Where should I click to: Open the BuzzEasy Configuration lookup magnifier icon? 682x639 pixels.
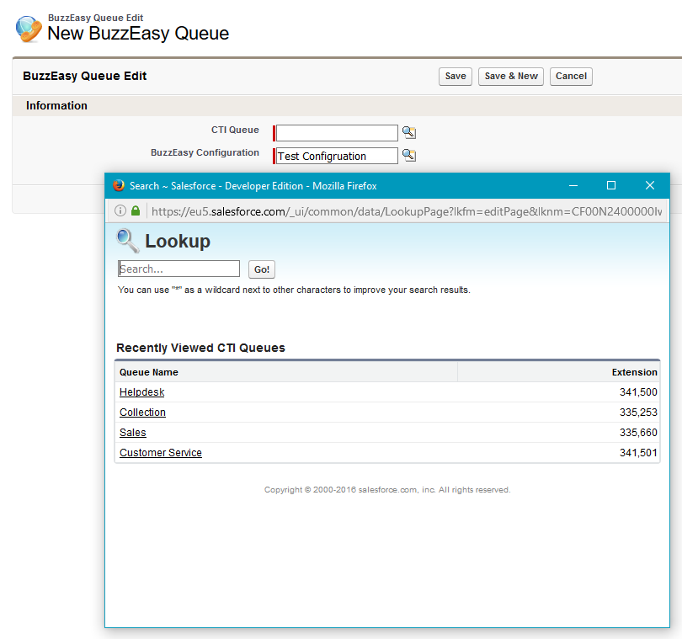408,155
